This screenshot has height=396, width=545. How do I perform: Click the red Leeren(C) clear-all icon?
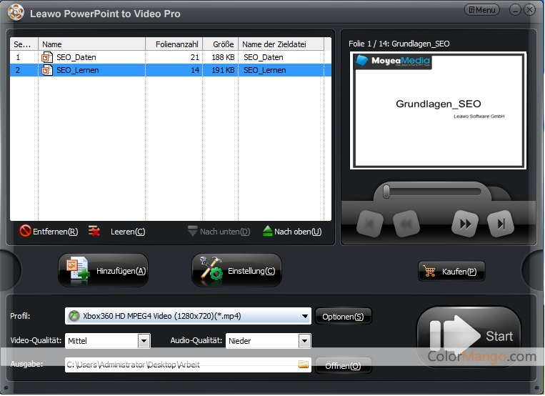click(94, 231)
